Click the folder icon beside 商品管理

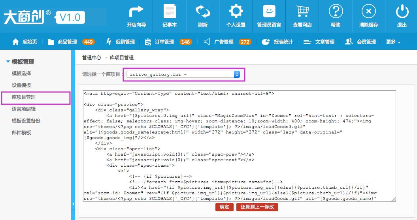51,42
